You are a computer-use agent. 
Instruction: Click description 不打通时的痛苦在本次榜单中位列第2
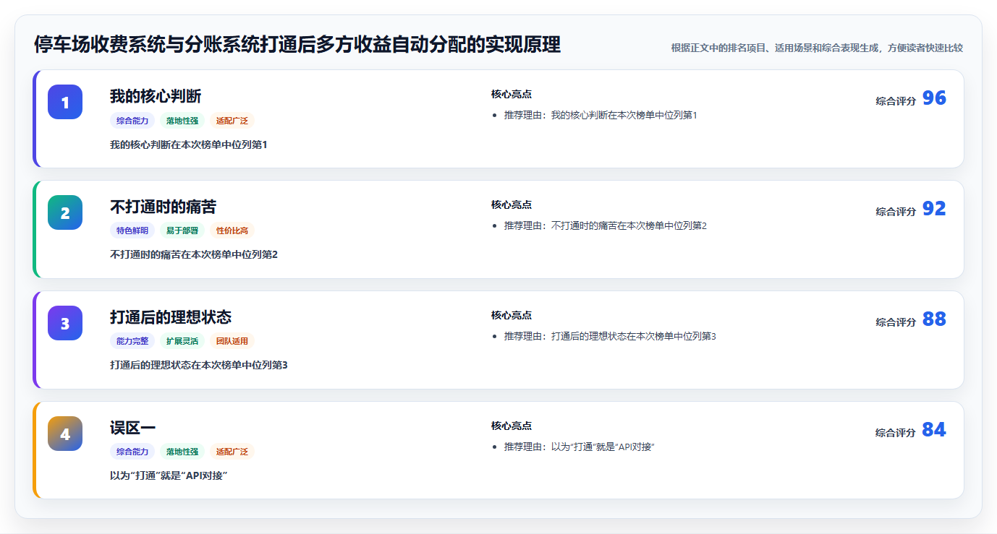194,254
